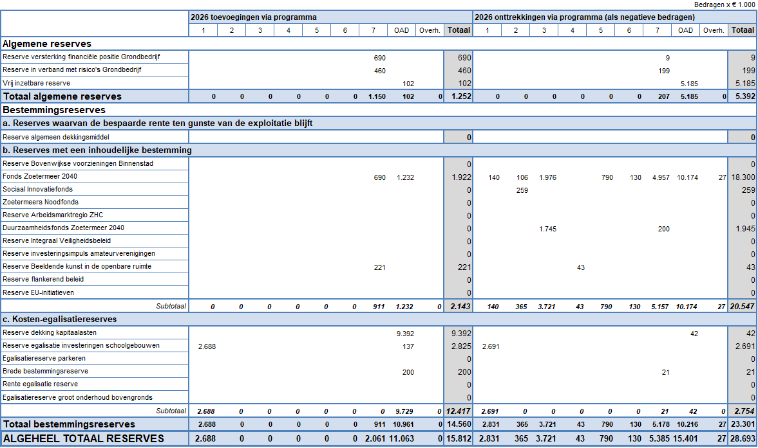The width and height of the screenshot is (758, 448).
Task: Select the '2026 toevoegingen via programma' header
Action: [254, 17]
